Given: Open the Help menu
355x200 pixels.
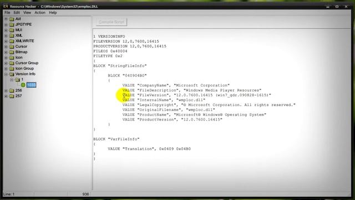Looking at the screenshot, I should pos(53,13).
